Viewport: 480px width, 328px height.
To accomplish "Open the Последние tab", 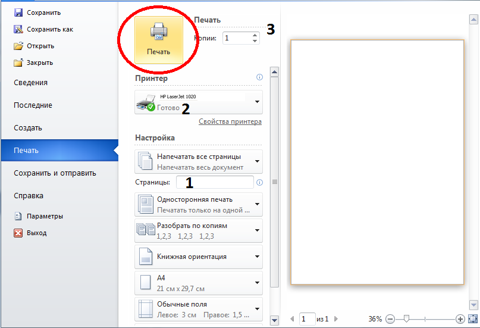I will [x=33, y=105].
